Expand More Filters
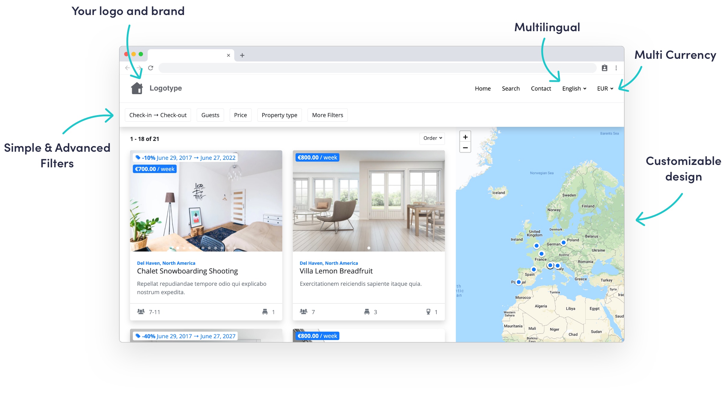The width and height of the screenshot is (722, 397). 328,115
